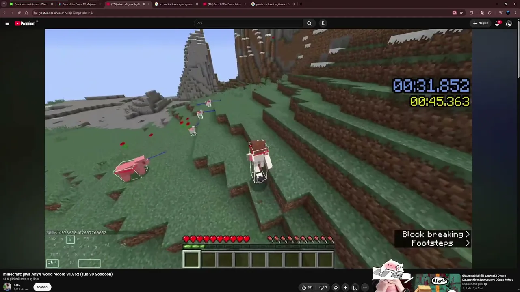The width and height of the screenshot is (520, 292).
Task: Dislike the video with thumbs down
Action: coord(323,288)
